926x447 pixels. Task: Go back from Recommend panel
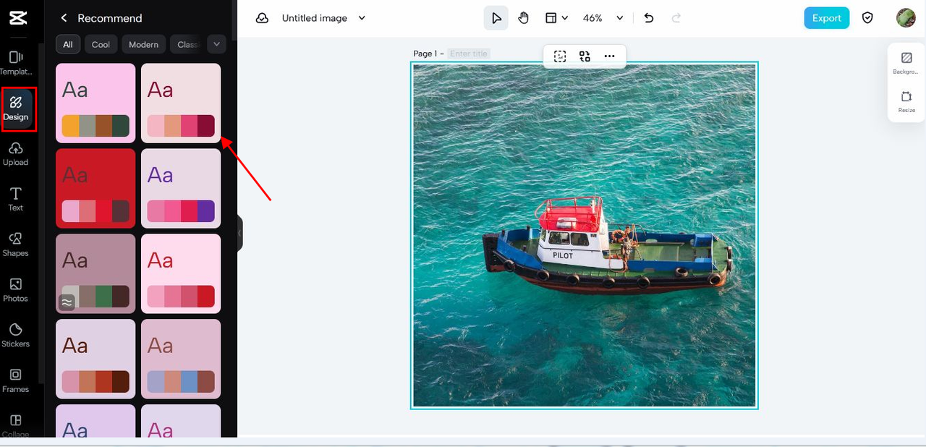(64, 18)
